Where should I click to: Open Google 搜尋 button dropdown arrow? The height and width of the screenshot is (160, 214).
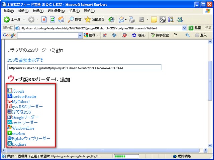coord(97,35)
